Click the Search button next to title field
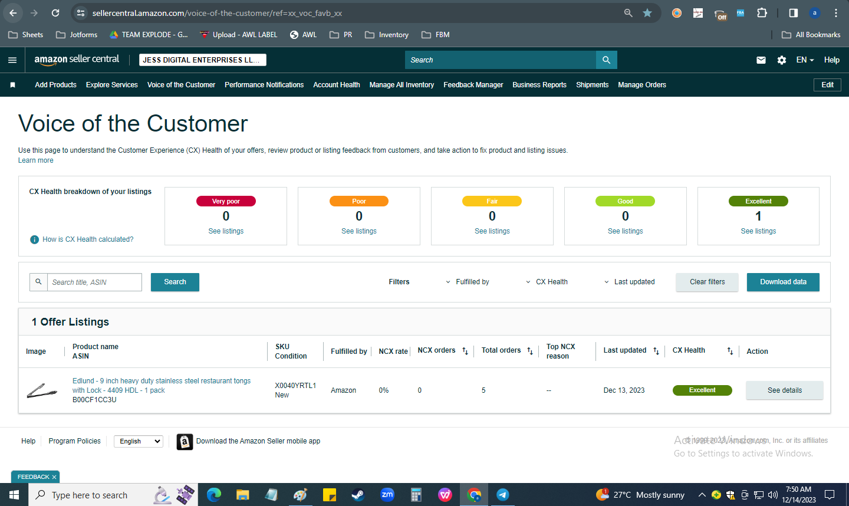Image resolution: width=849 pixels, height=506 pixels. coord(175,282)
